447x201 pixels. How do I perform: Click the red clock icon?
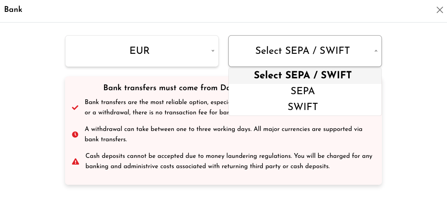point(75,135)
